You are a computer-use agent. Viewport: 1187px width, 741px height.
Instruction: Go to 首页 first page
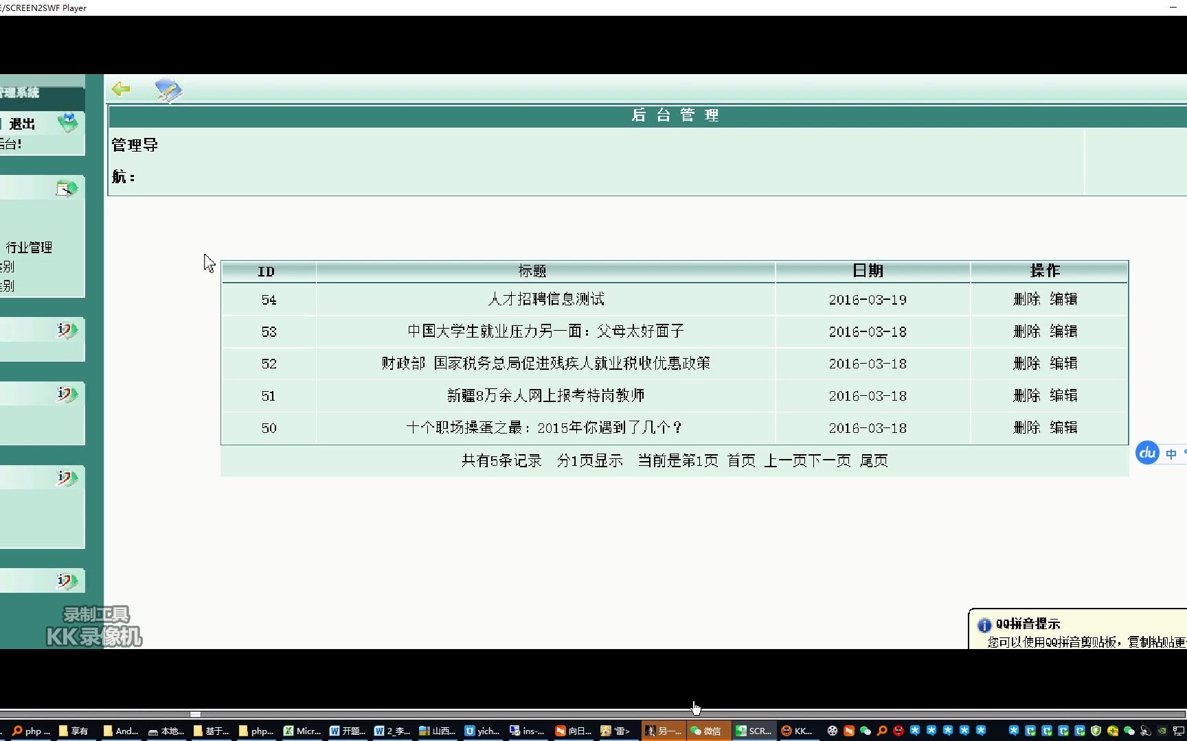(x=741, y=460)
